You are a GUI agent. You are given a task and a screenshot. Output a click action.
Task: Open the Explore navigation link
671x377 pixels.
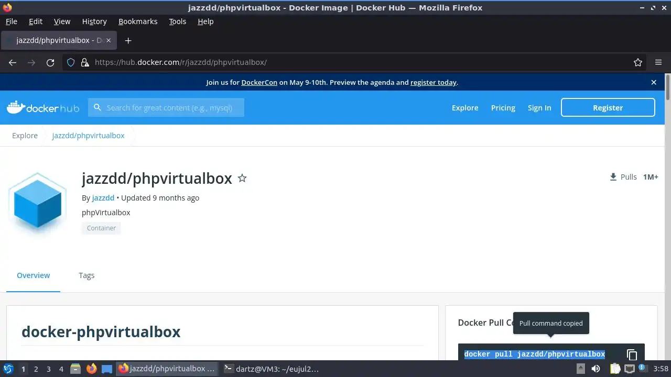point(465,108)
